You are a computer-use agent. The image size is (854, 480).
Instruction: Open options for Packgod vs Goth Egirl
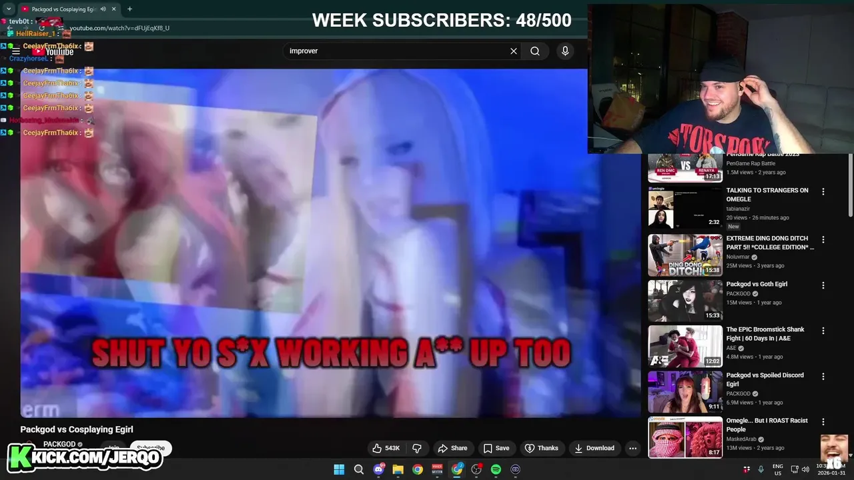823,285
